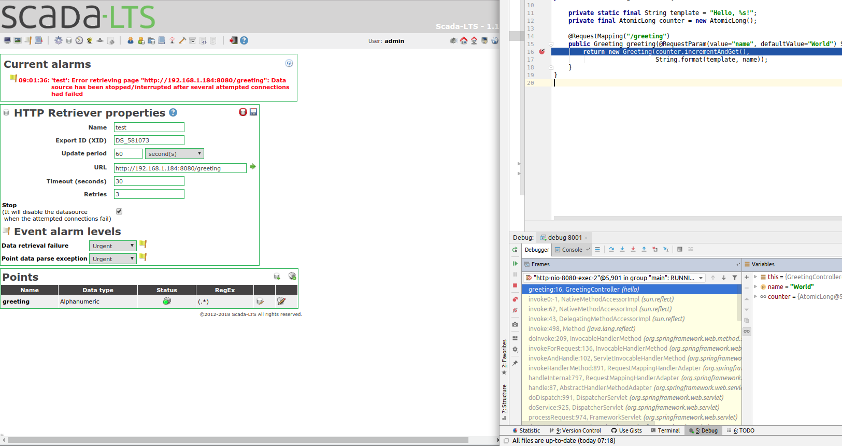Click Rerun debug 8001 icon
Viewport: 842px width, 446px height.
click(515, 250)
